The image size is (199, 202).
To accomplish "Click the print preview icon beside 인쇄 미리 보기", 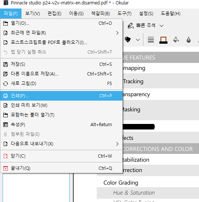I will [x=6, y=105].
